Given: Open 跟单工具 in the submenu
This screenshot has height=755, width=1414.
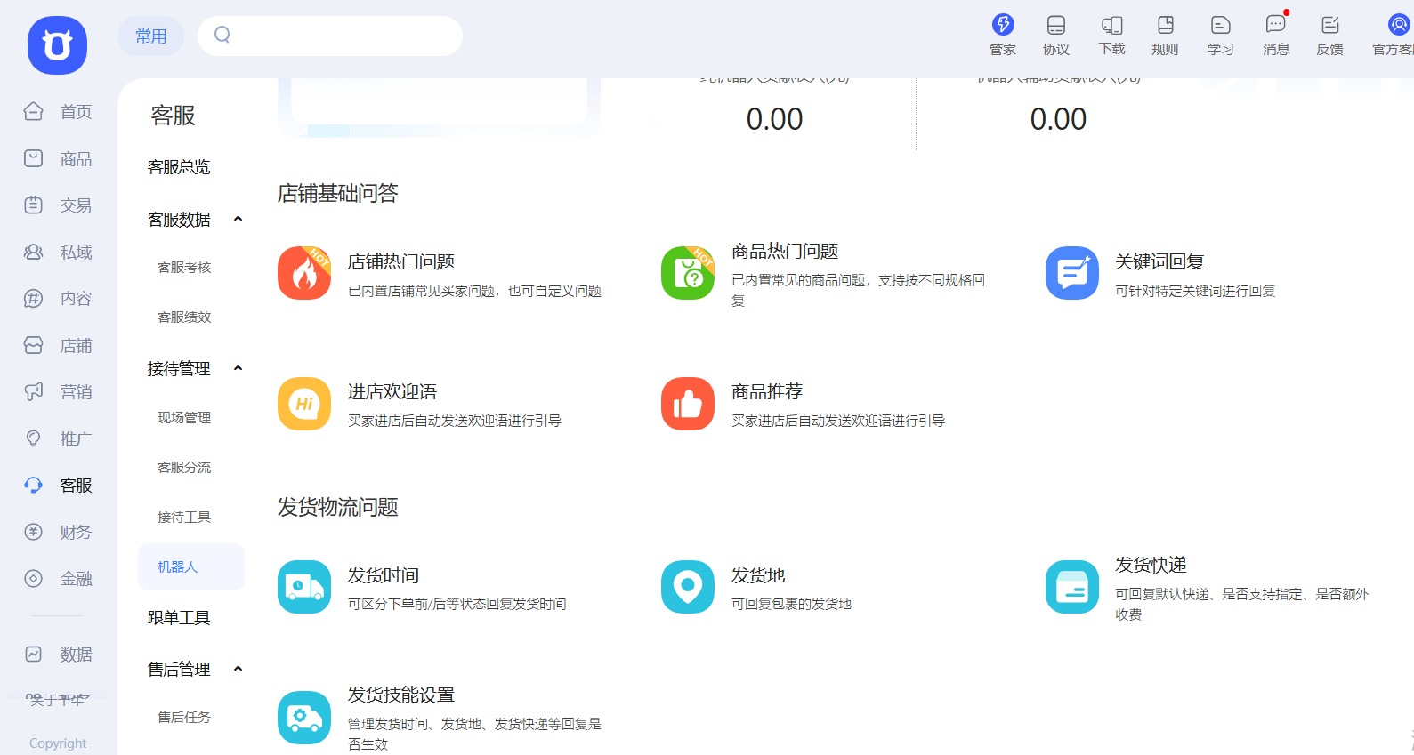Looking at the screenshot, I should point(179,618).
